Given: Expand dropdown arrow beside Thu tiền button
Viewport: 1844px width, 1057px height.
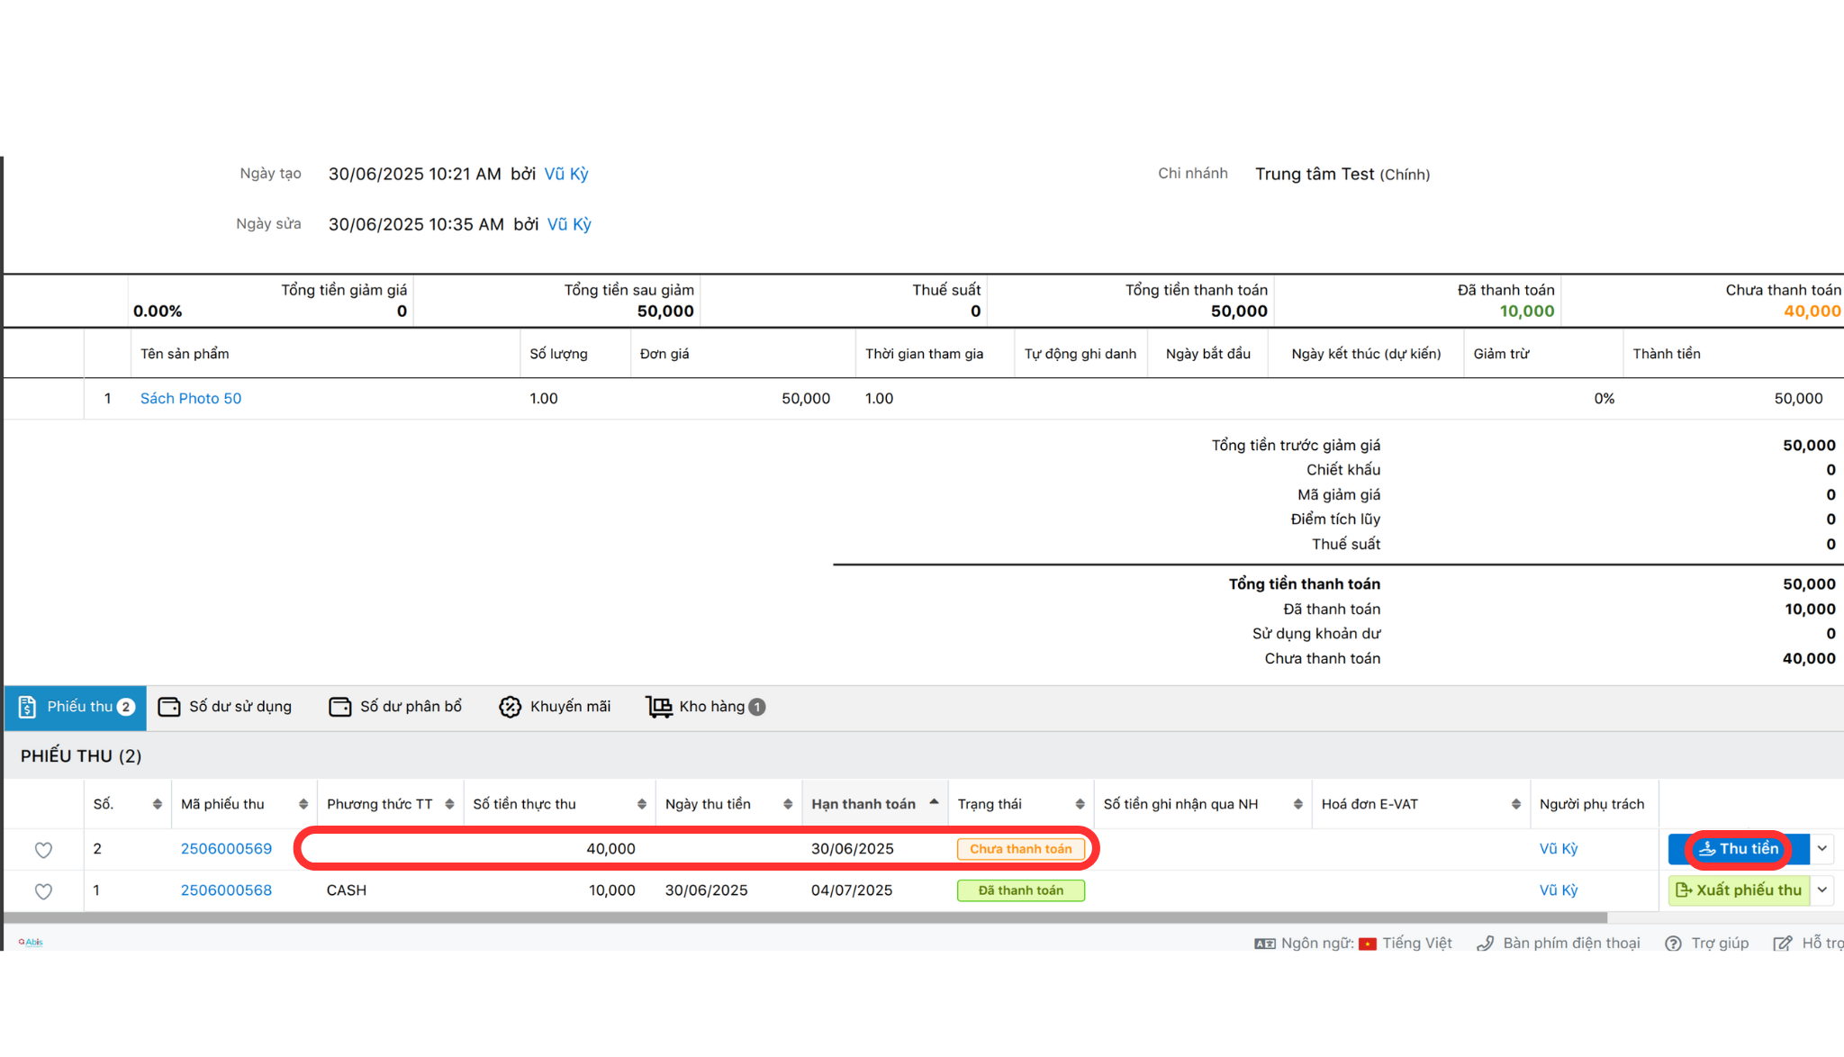Looking at the screenshot, I should (x=1821, y=849).
